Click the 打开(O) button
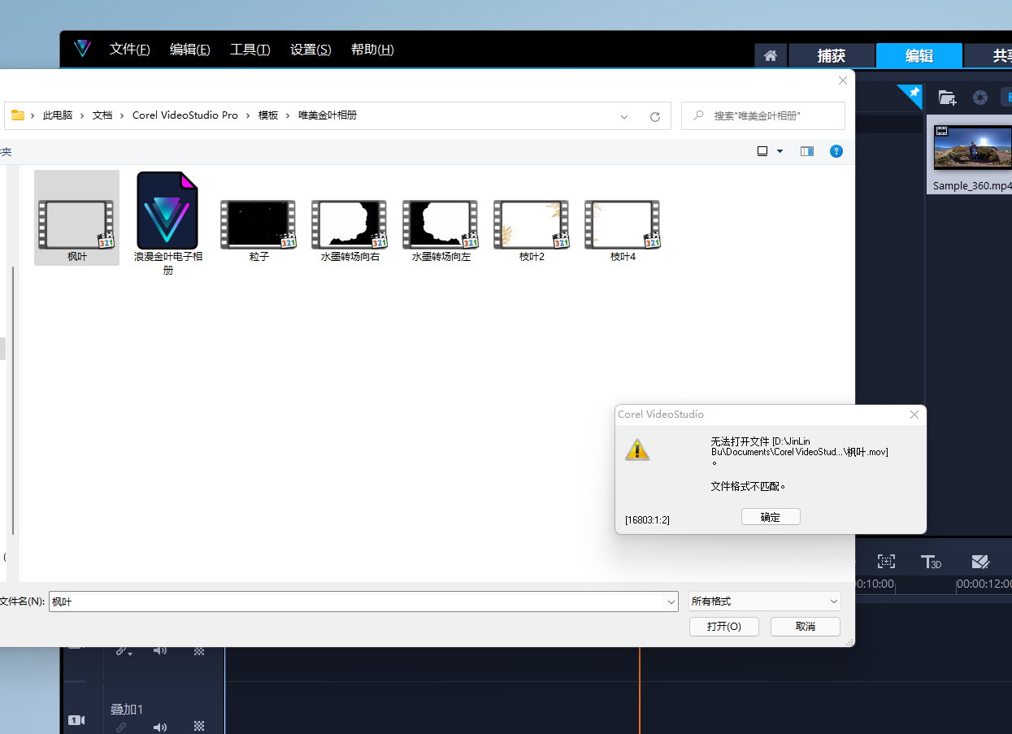 (x=723, y=626)
